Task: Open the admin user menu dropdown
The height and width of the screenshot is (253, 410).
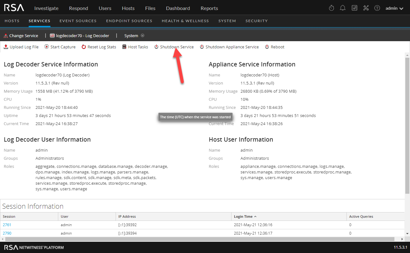Action: 394,8
